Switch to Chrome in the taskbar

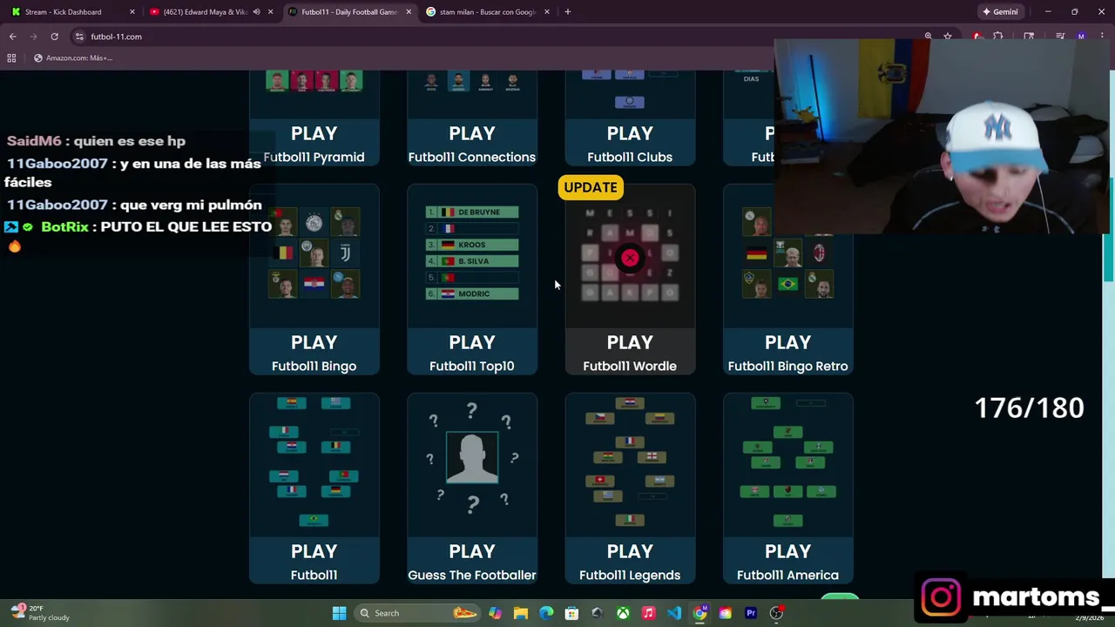[x=699, y=613]
